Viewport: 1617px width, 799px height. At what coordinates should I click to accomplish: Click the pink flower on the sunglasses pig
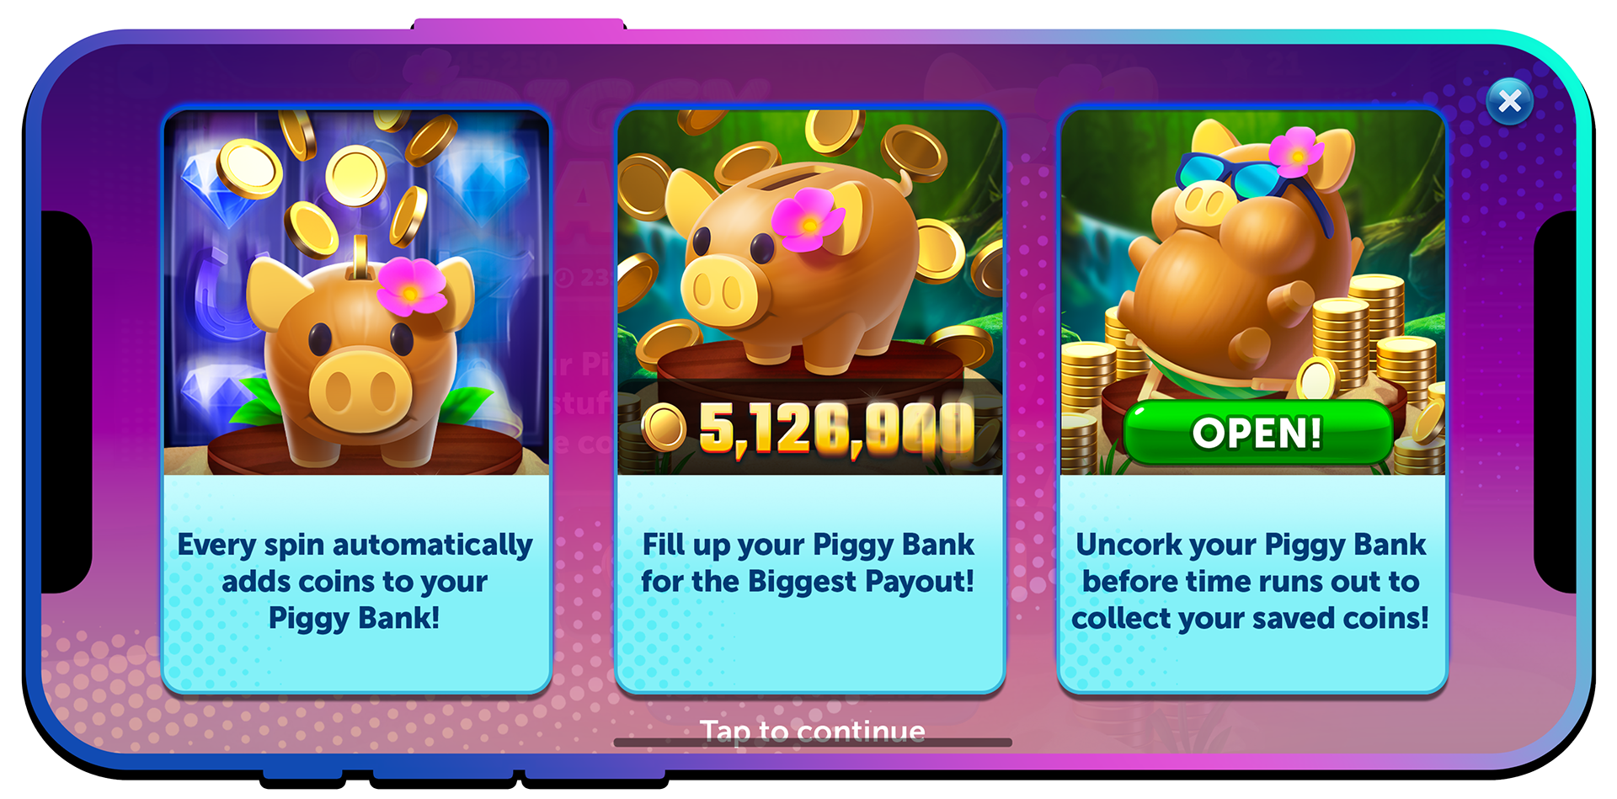1296,152
